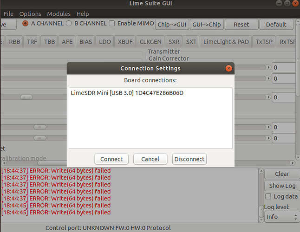Click first 18:44:45 Write failed error line
The width and height of the screenshot is (300, 232).
tap(56, 205)
